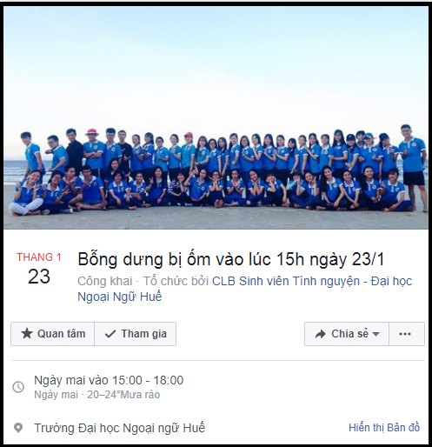Mark interest with Quan tâm button
Viewport: 432px width, 447px height.
52,334
